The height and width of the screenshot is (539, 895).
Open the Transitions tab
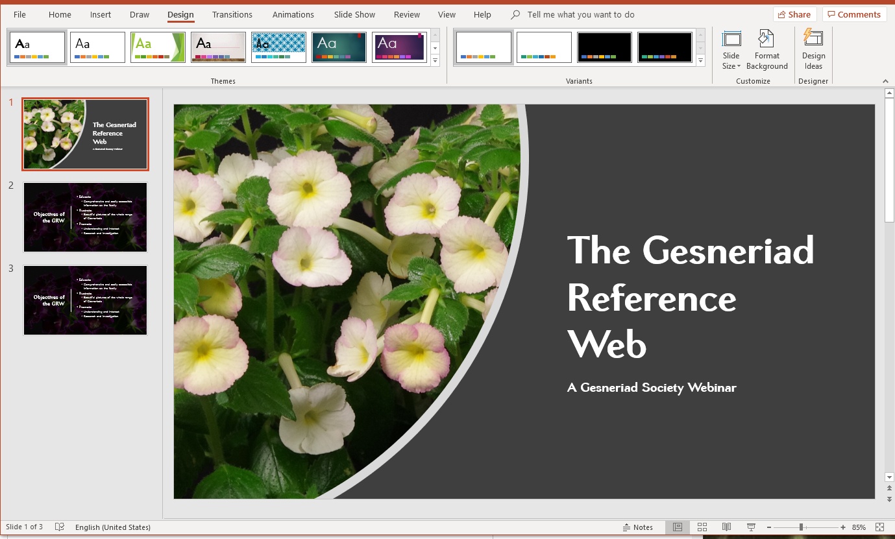232,14
